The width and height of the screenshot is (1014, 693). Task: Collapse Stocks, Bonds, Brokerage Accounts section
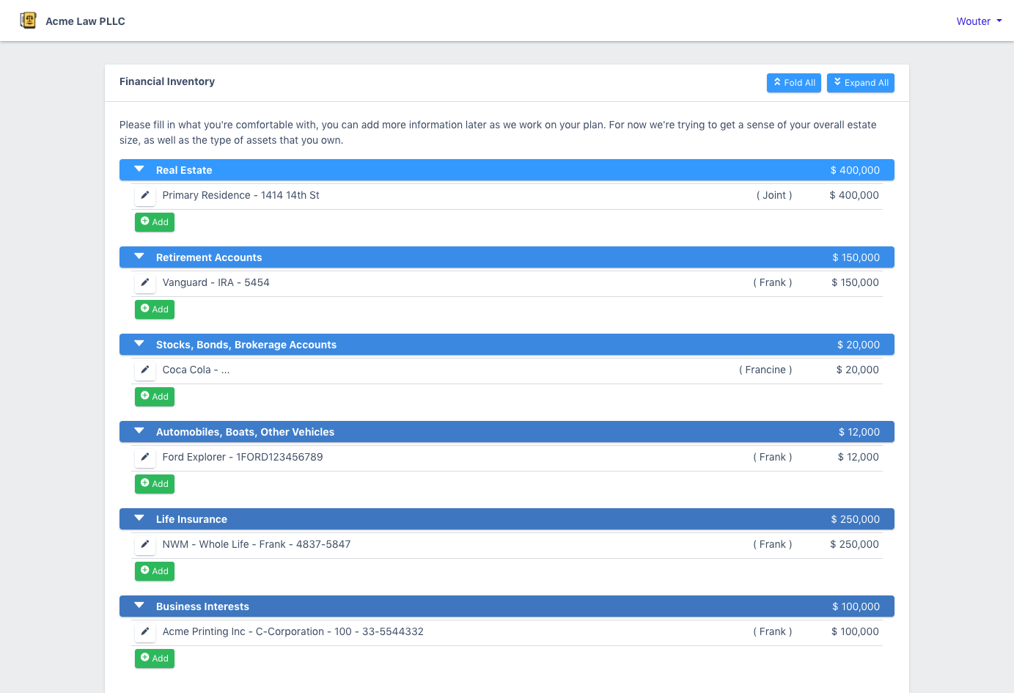(139, 344)
